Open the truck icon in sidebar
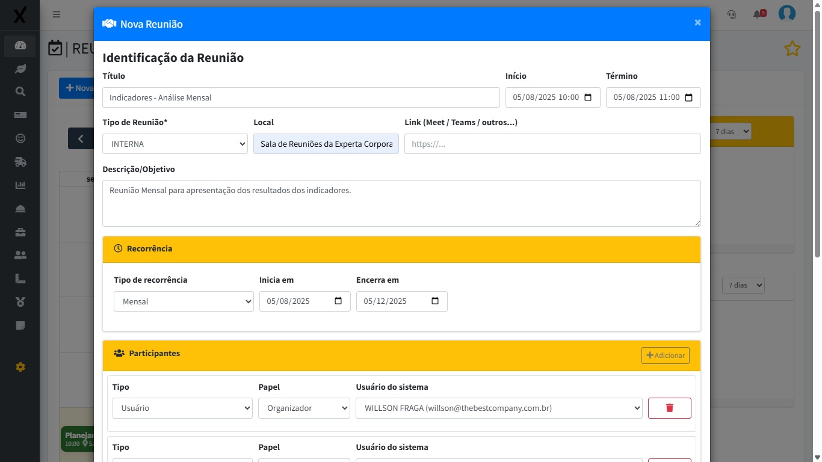The width and height of the screenshot is (822, 462). pyautogui.click(x=20, y=162)
